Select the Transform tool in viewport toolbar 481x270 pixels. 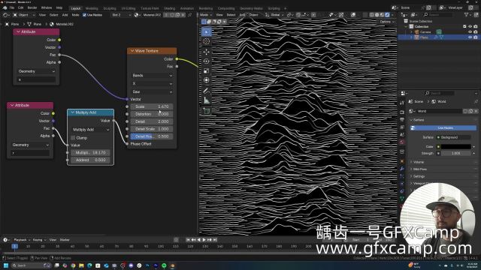(x=207, y=80)
